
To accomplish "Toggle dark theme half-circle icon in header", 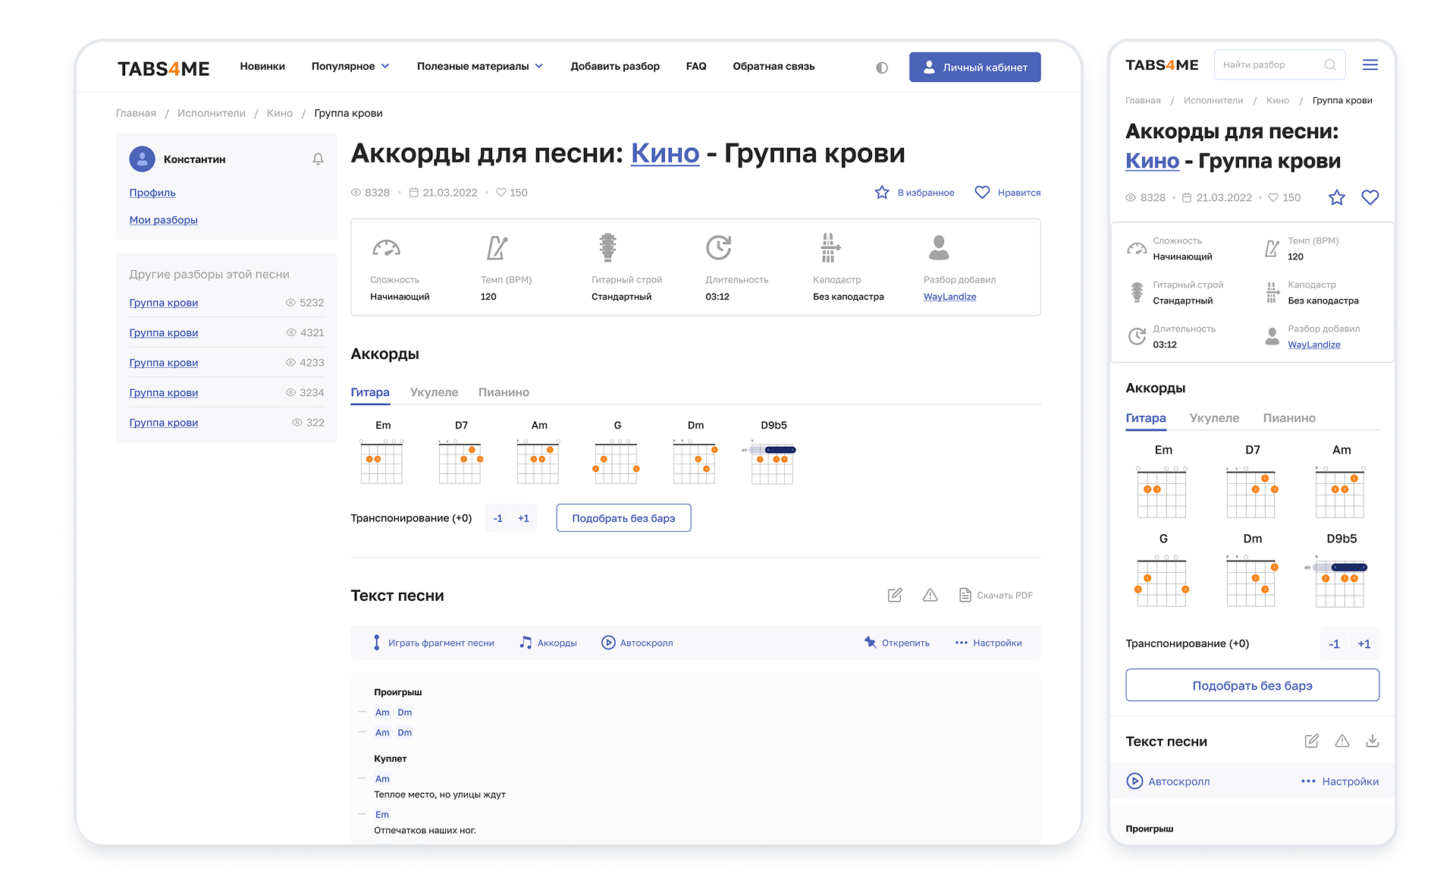I will (x=882, y=68).
